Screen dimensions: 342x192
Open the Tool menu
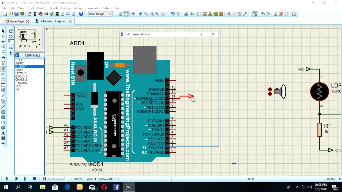31,8
